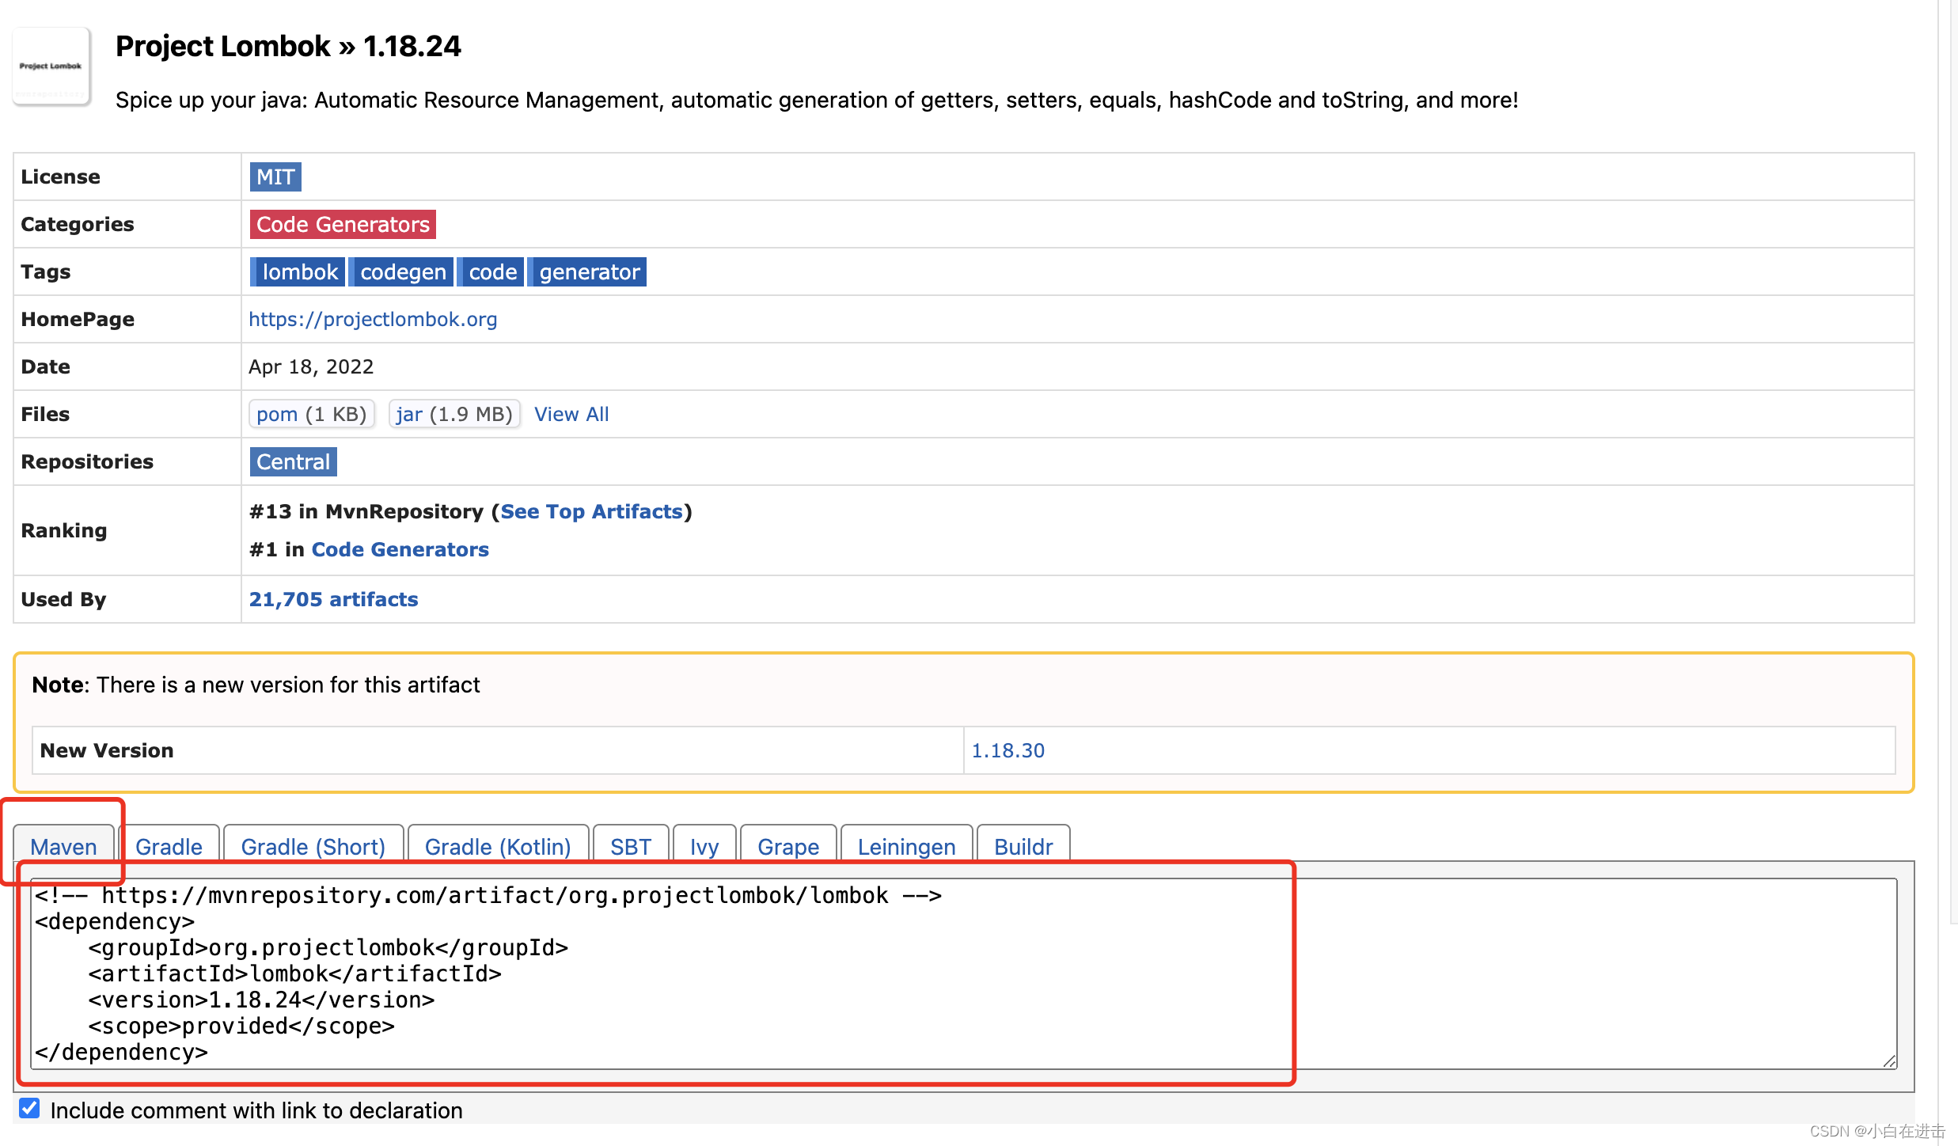Switch to the Gradle (Kotlin) tab

(498, 845)
